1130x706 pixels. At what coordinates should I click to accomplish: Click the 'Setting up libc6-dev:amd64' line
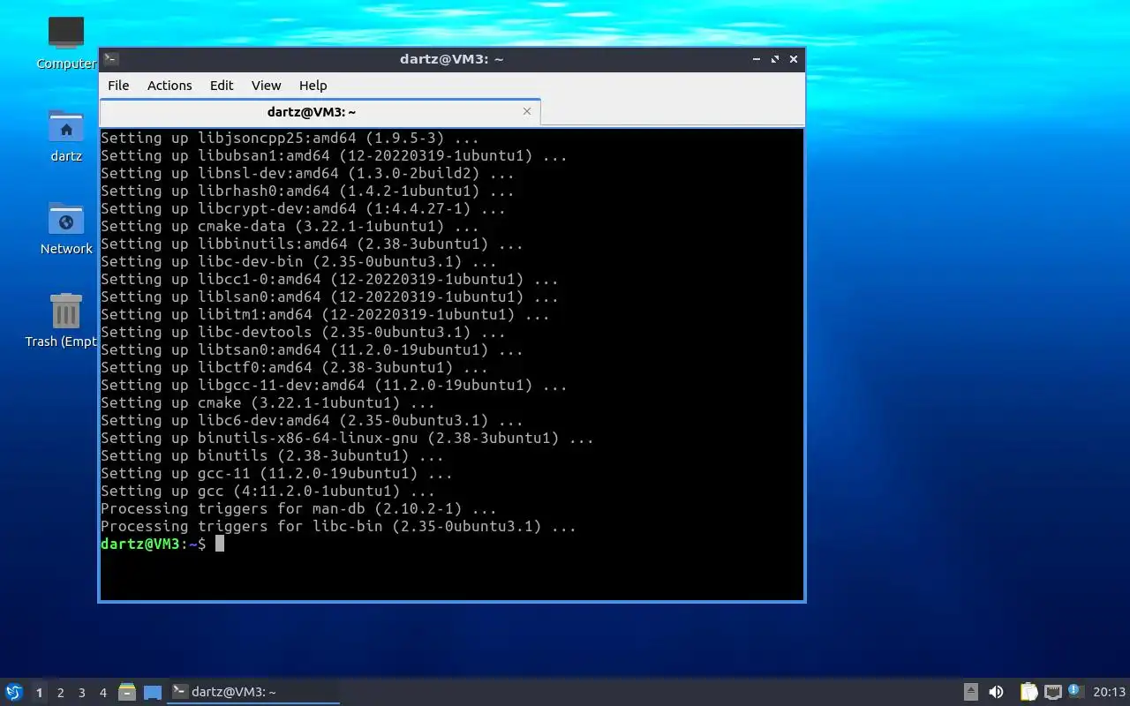312,420
